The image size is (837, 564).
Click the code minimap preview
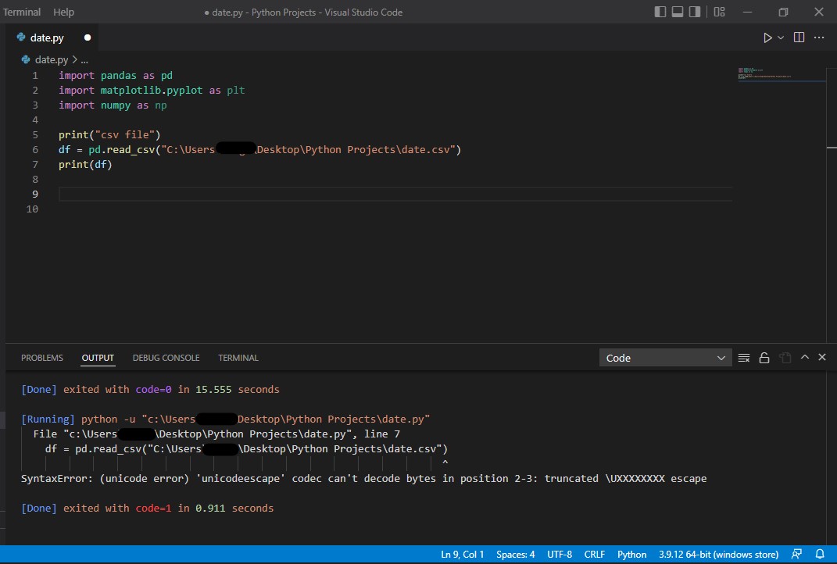[764, 74]
